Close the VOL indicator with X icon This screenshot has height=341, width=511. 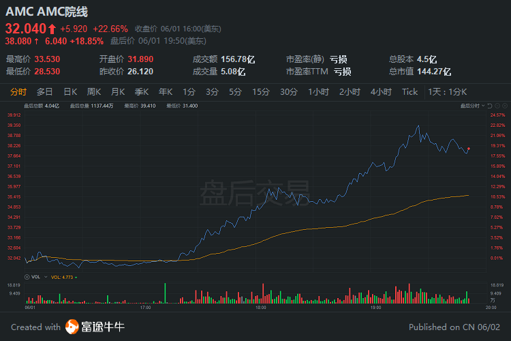point(27,277)
